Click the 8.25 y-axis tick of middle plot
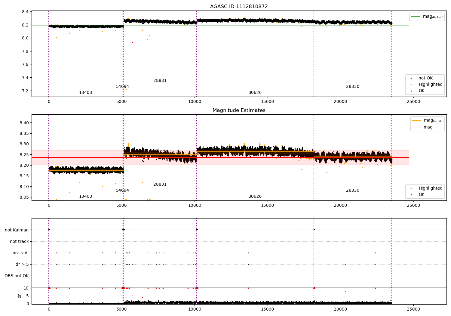Image resolution: width=451 pixels, height=316 pixels. [24, 155]
